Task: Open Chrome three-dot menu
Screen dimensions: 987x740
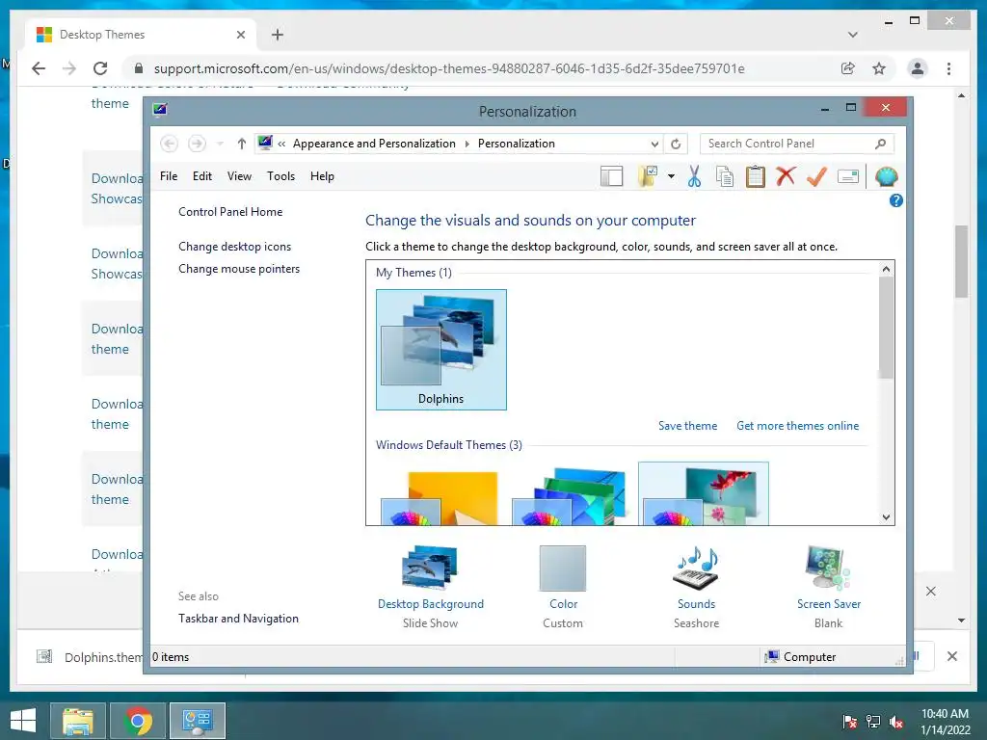Action: click(948, 68)
